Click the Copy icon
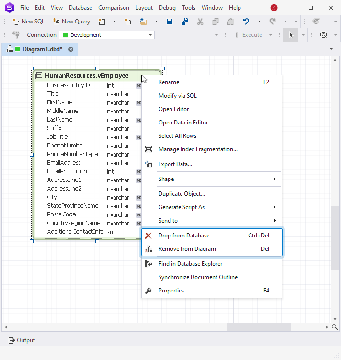341x360 pixels. coord(216,22)
